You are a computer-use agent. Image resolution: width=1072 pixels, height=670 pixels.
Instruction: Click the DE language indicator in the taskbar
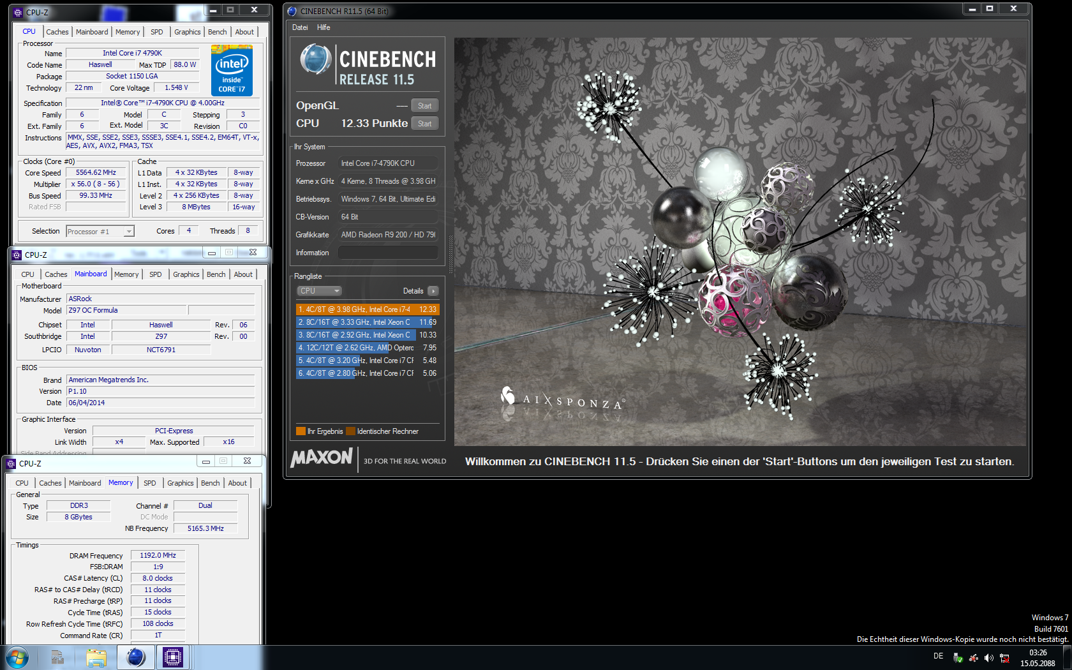coord(938,656)
